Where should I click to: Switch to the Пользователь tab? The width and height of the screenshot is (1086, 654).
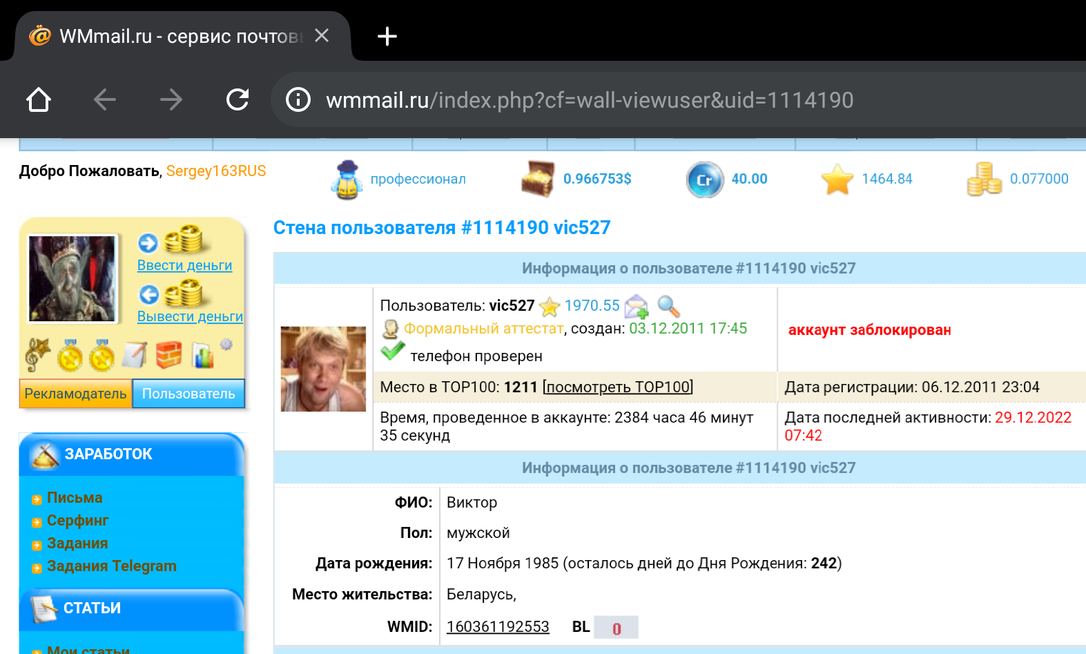pos(188,394)
